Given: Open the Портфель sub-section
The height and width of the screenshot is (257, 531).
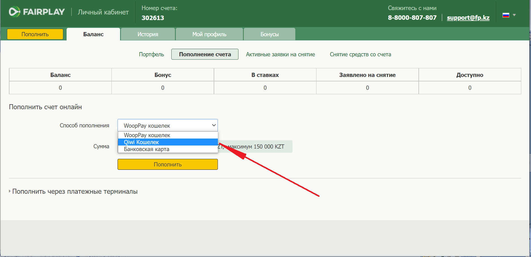Looking at the screenshot, I should pyautogui.click(x=152, y=54).
